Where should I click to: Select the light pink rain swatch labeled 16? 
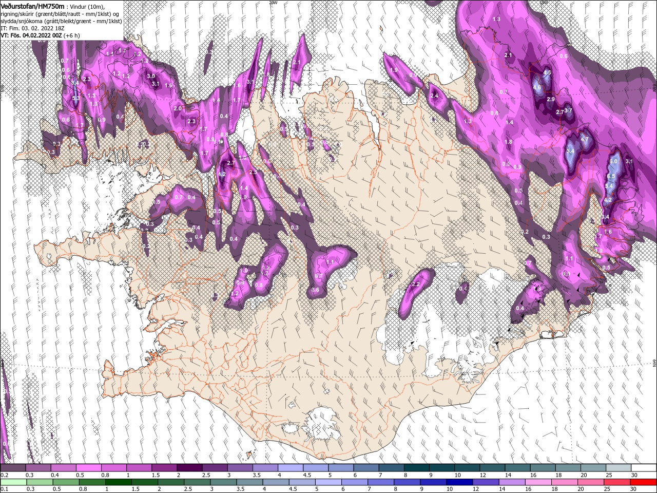[538, 482]
